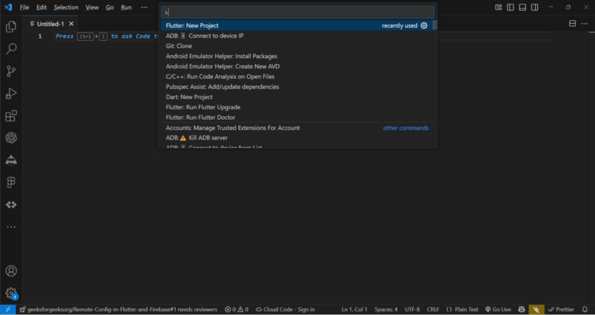Image resolution: width=595 pixels, height=315 pixels.
Task: Open the Source Control view
Action: (x=11, y=71)
